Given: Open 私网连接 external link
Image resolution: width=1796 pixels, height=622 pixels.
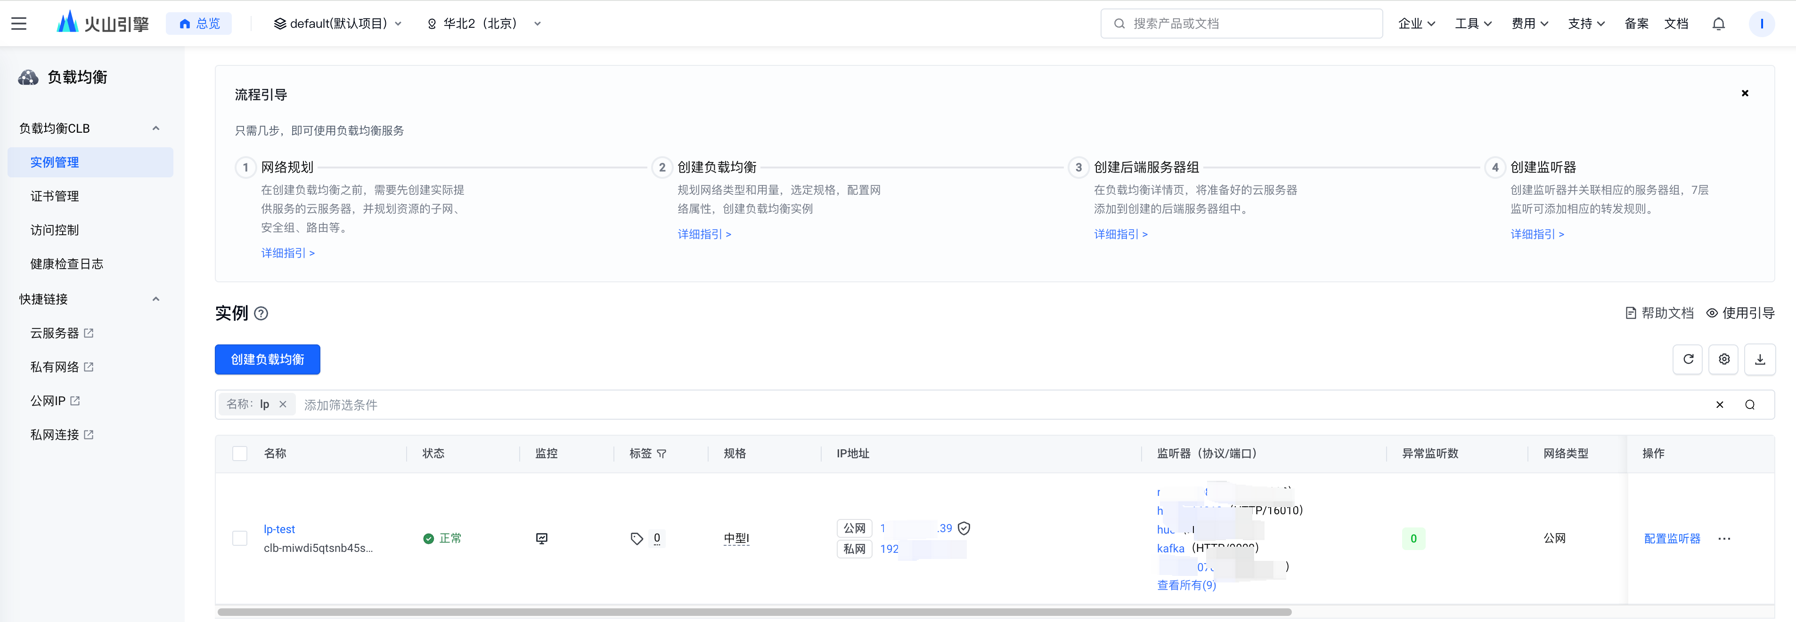Looking at the screenshot, I should (x=61, y=435).
